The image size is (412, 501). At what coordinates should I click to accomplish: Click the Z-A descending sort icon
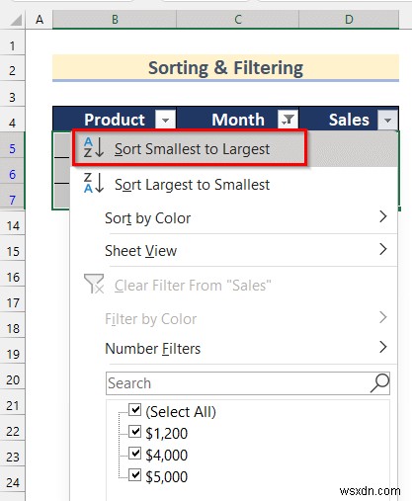point(94,183)
